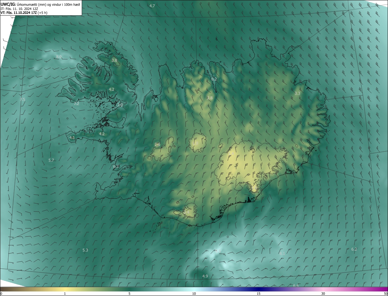This screenshot has width=388, height=296.
Task: Click the 5.3 value label
Action: click(x=85, y=250)
